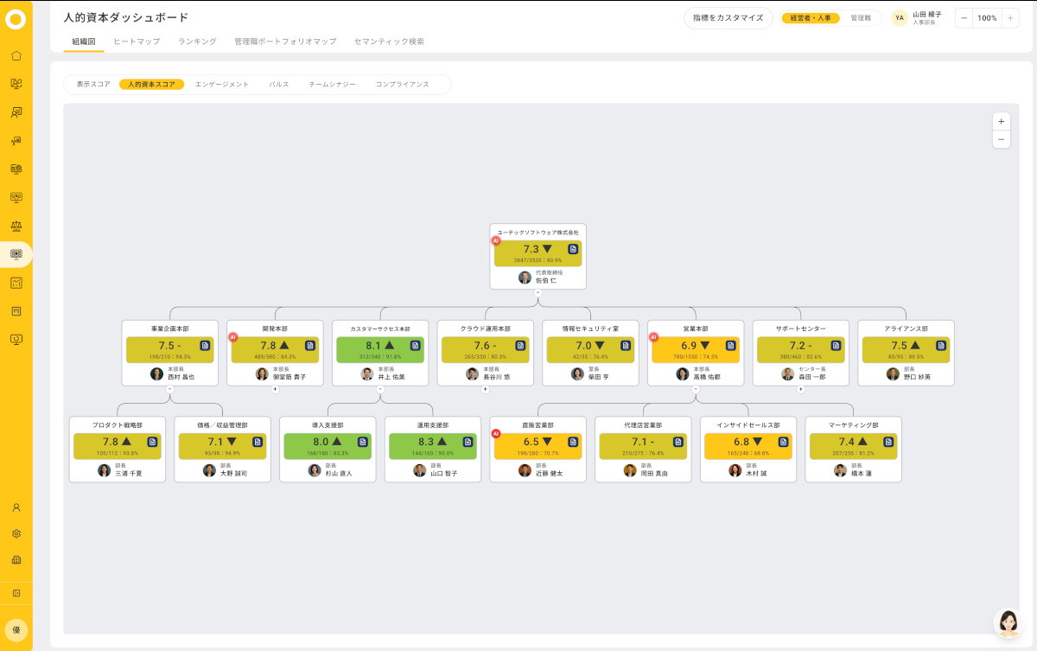
Task: Select エンゲージメント score display
Action: pos(222,85)
